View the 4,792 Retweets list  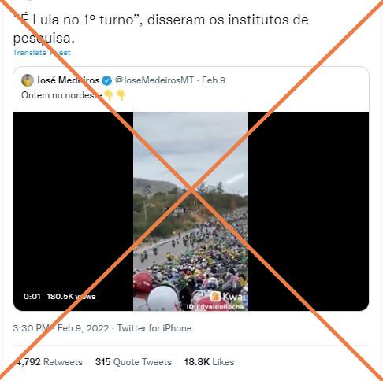tap(50, 362)
